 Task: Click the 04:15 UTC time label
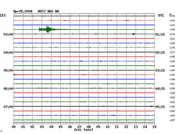point(160,89)
